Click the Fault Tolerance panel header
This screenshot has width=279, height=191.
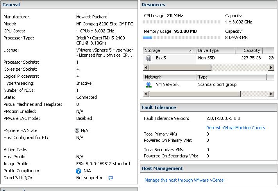(209, 107)
